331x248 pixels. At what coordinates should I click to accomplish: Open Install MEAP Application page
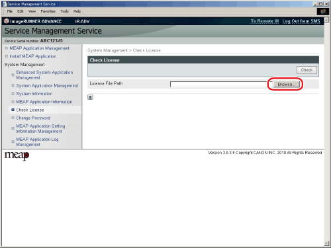[x=33, y=56]
